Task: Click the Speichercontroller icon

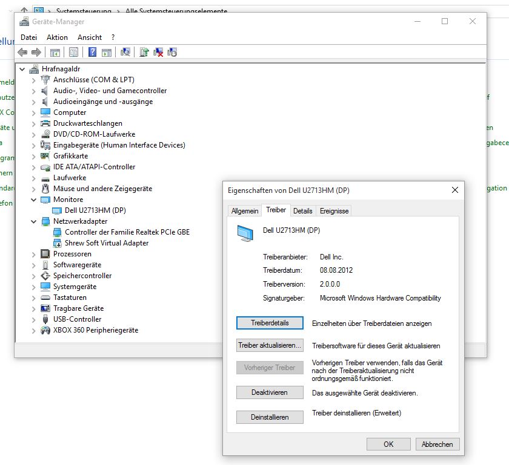Action: [x=45, y=276]
